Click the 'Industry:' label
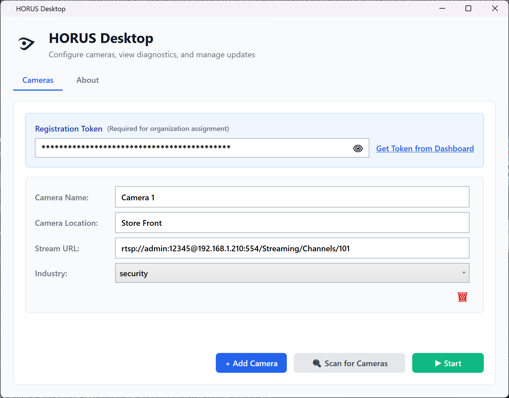The image size is (509, 398). (51, 273)
